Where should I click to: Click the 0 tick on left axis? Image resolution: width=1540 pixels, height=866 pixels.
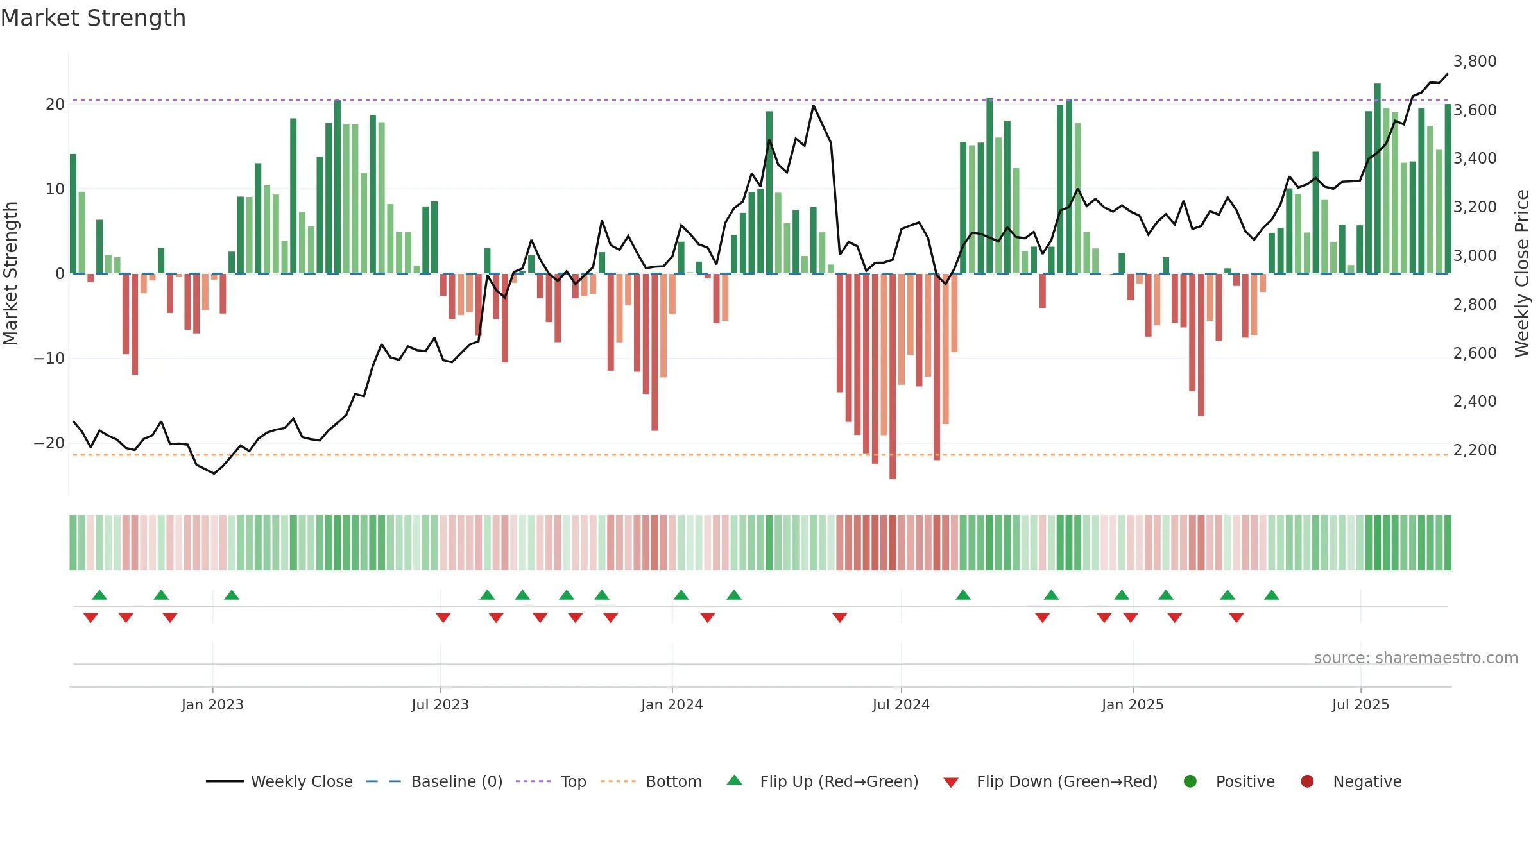coord(60,273)
